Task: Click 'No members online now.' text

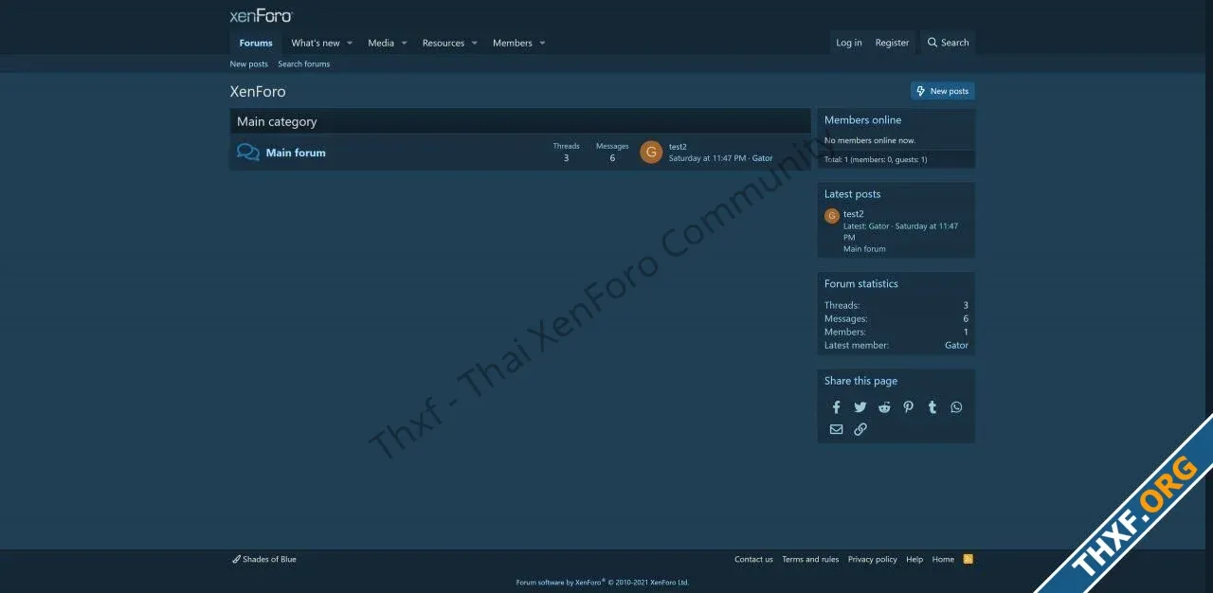Action: (x=870, y=140)
